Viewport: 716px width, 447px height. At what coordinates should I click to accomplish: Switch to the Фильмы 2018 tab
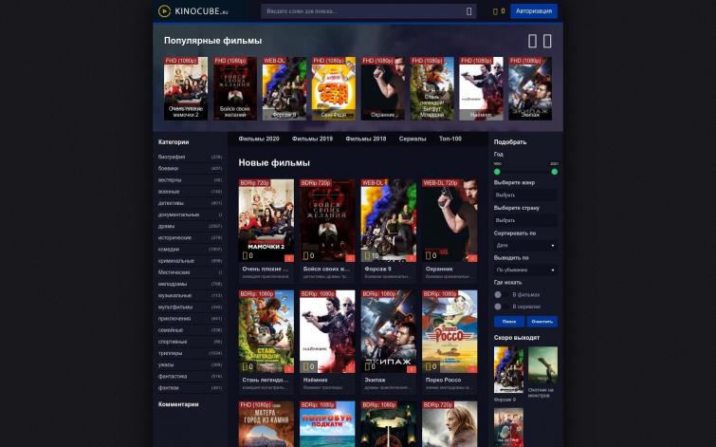pyautogui.click(x=366, y=139)
